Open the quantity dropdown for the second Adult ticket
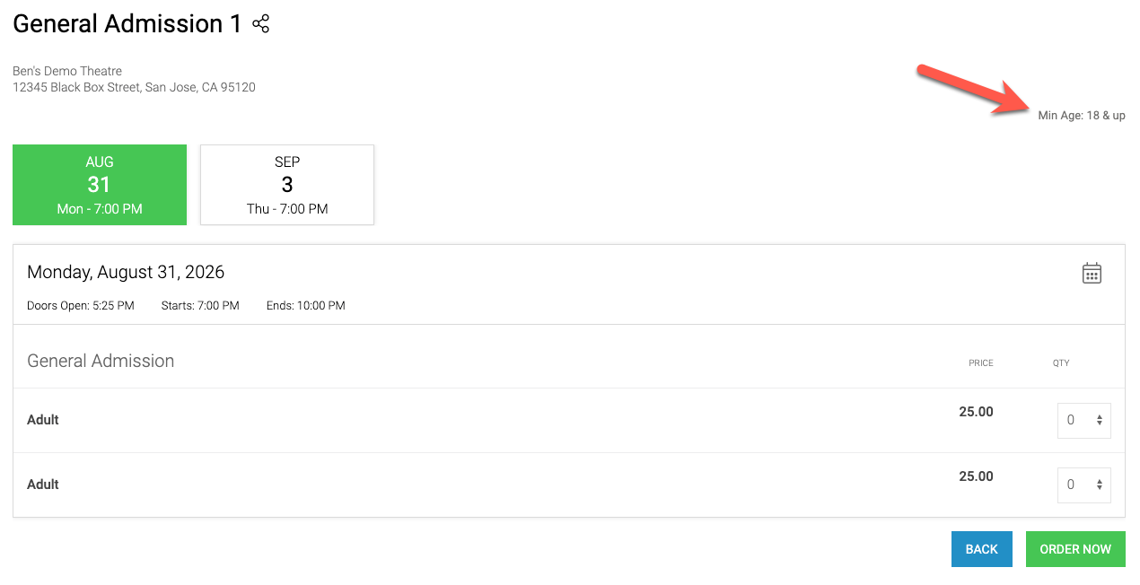 click(x=1084, y=485)
